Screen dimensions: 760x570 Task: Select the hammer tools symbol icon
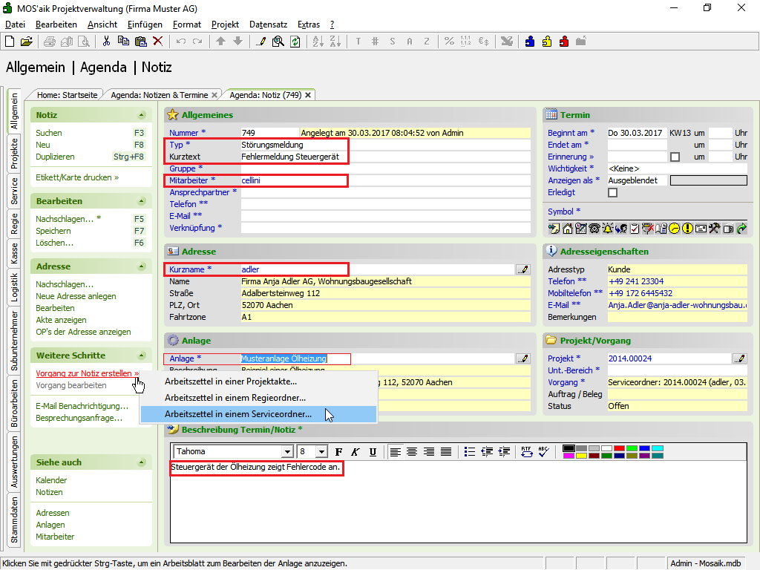[714, 229]
